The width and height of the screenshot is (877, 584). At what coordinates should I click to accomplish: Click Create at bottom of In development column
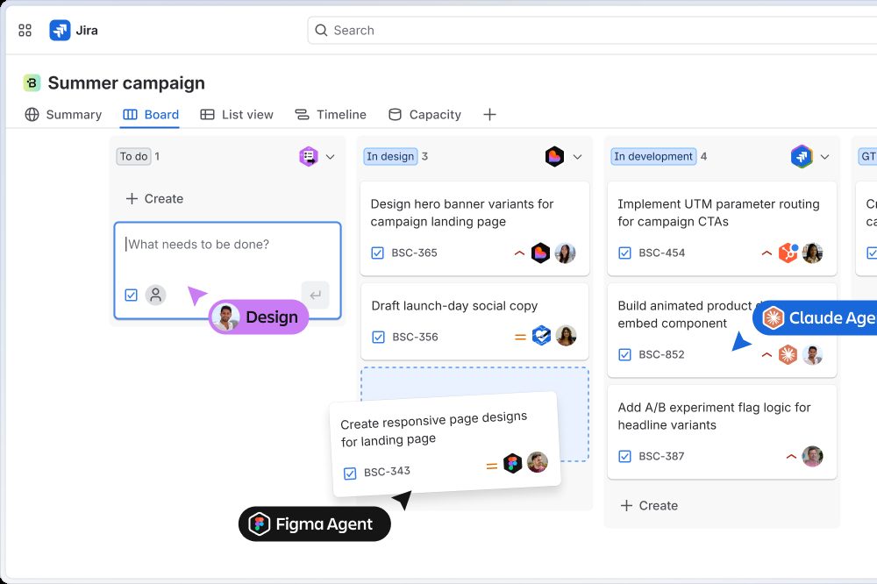649,506
